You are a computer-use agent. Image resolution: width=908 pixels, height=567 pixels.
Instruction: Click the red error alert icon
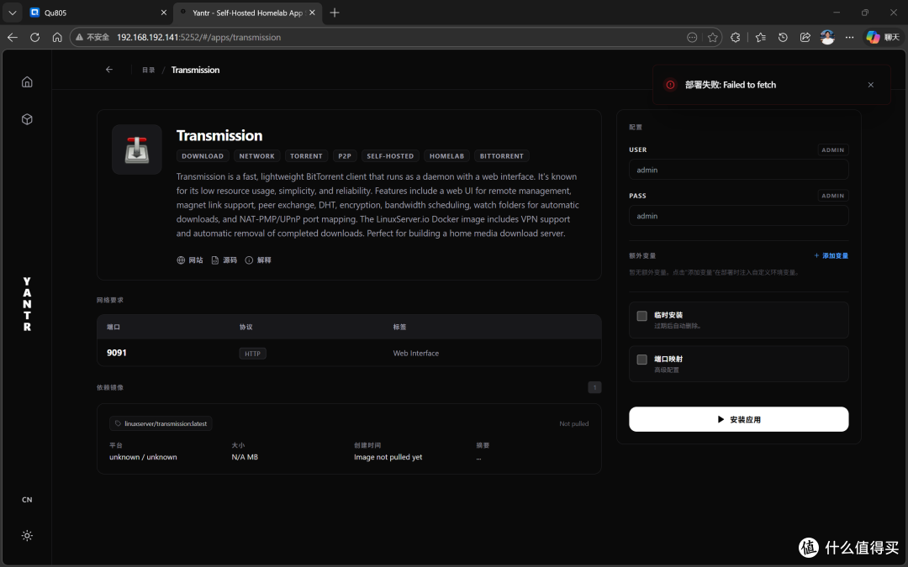[x=670, y=85]
